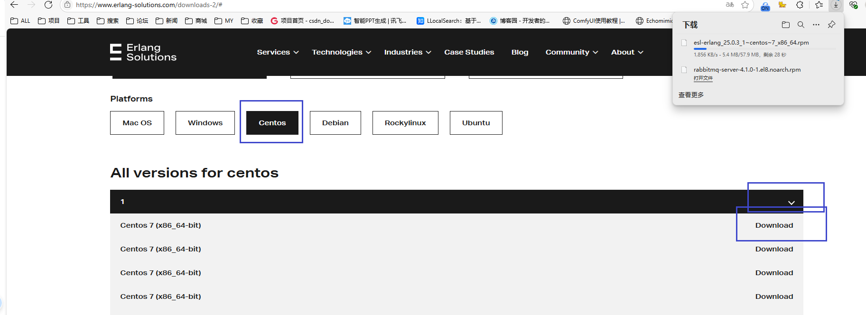Select the Debian platform
The width and height of the screenshot is (866, 315).
[x=335, y=123]
